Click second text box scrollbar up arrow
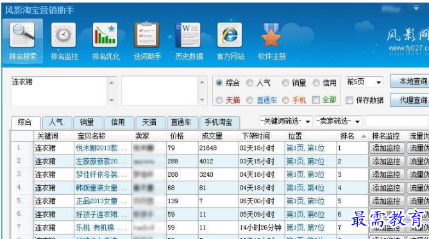This screenshot has width=429, height=239. [x=202, y=82]
